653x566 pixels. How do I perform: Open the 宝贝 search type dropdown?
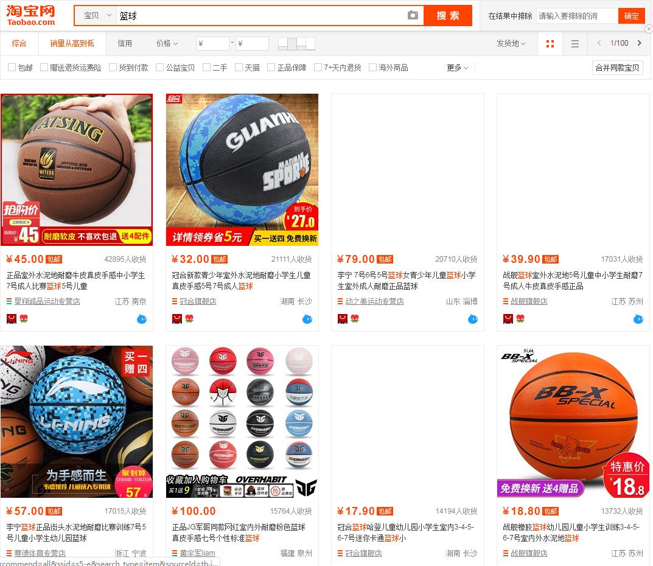pos(97,16)
